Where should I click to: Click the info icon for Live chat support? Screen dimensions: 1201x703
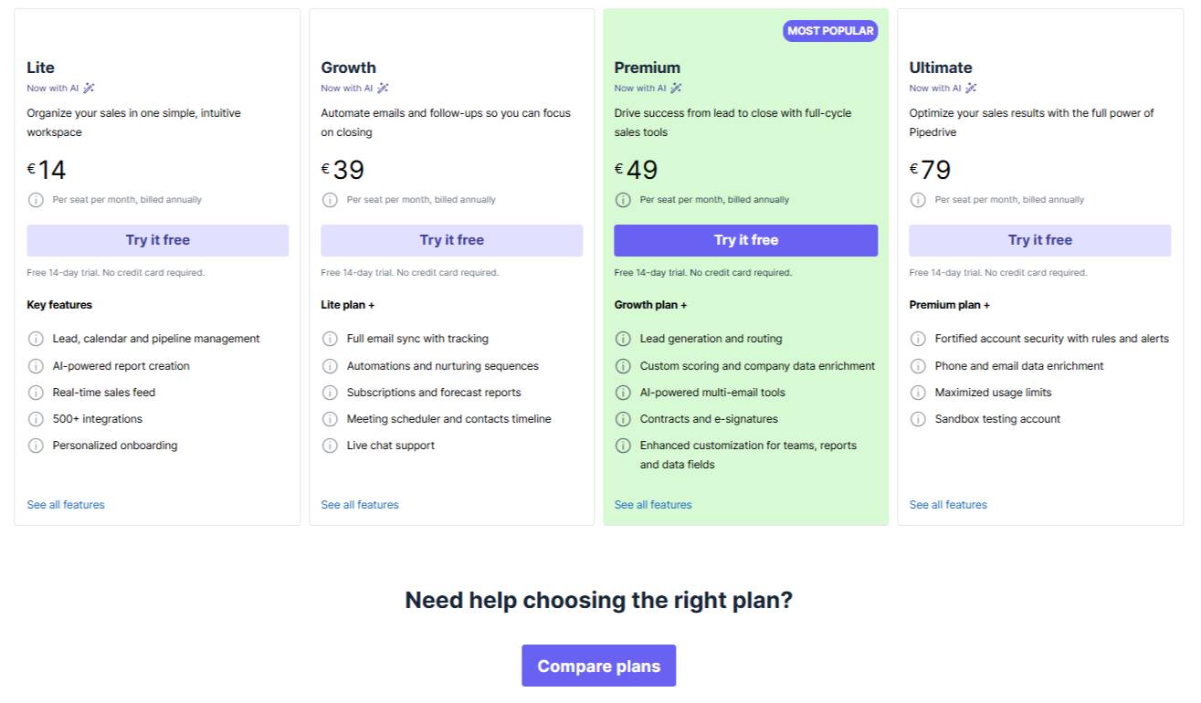coord(330,446)
